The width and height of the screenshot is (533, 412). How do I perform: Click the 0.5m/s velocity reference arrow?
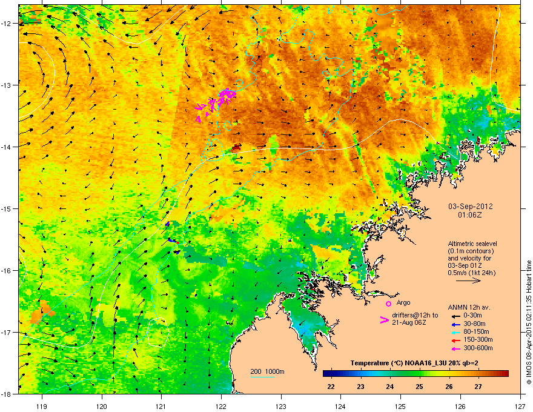468,281
